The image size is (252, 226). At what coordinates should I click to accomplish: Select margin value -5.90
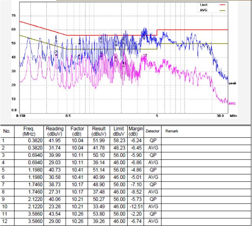[136, 155]
